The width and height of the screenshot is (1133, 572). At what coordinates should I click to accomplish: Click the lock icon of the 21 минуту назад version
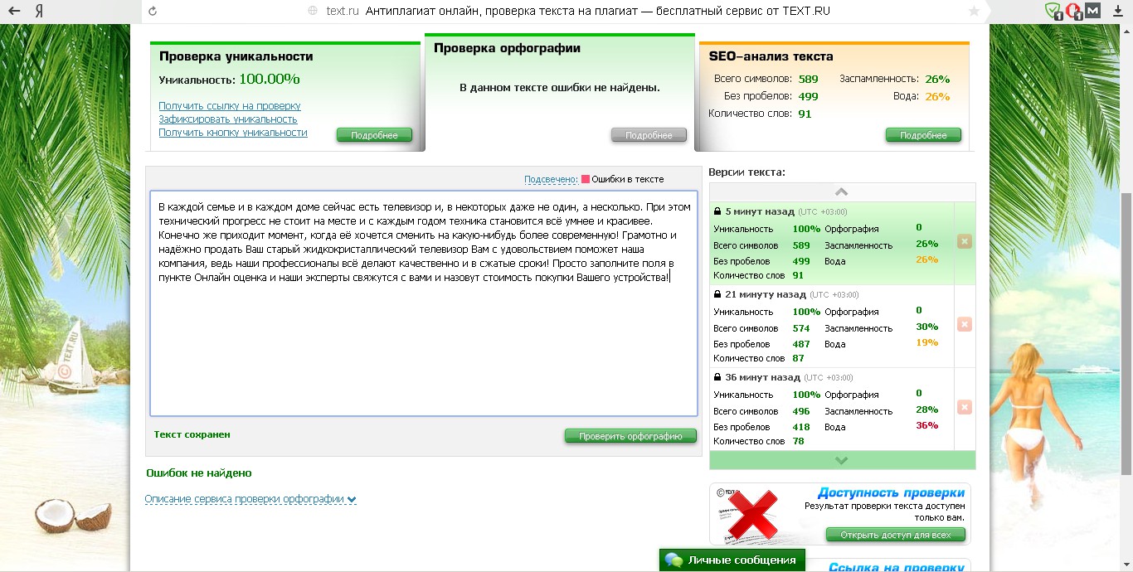point(717,294)
